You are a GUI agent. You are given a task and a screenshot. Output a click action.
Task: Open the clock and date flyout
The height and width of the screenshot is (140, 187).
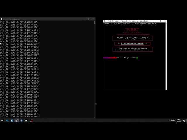coord(179,120)
